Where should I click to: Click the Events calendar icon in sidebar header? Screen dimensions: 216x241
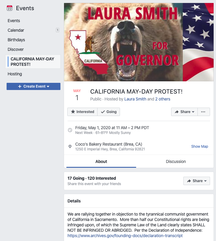[x=10, y=8]
